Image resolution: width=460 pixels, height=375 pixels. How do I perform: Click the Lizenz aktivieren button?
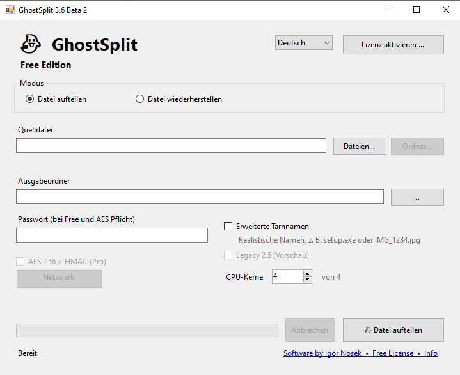pos(393,45)
